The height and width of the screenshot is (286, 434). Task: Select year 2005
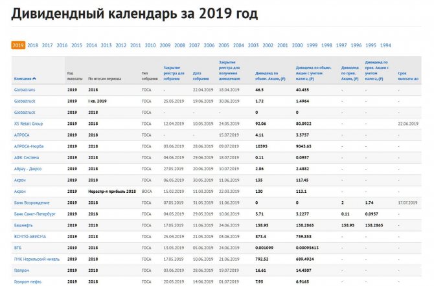point(223,45)
